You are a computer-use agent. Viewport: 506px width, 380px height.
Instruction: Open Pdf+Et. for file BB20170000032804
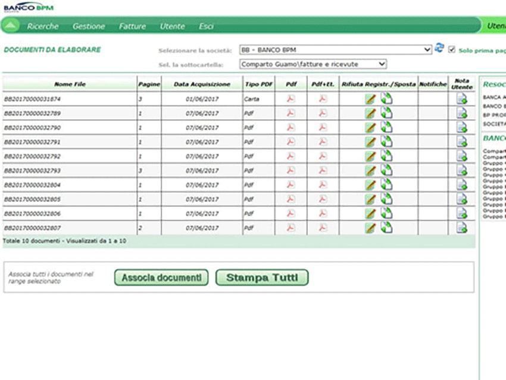[323, 185]
